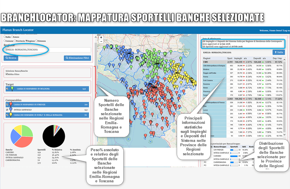
Task: Click the regions table scrollbar down arrow
Action: point(284,135)
